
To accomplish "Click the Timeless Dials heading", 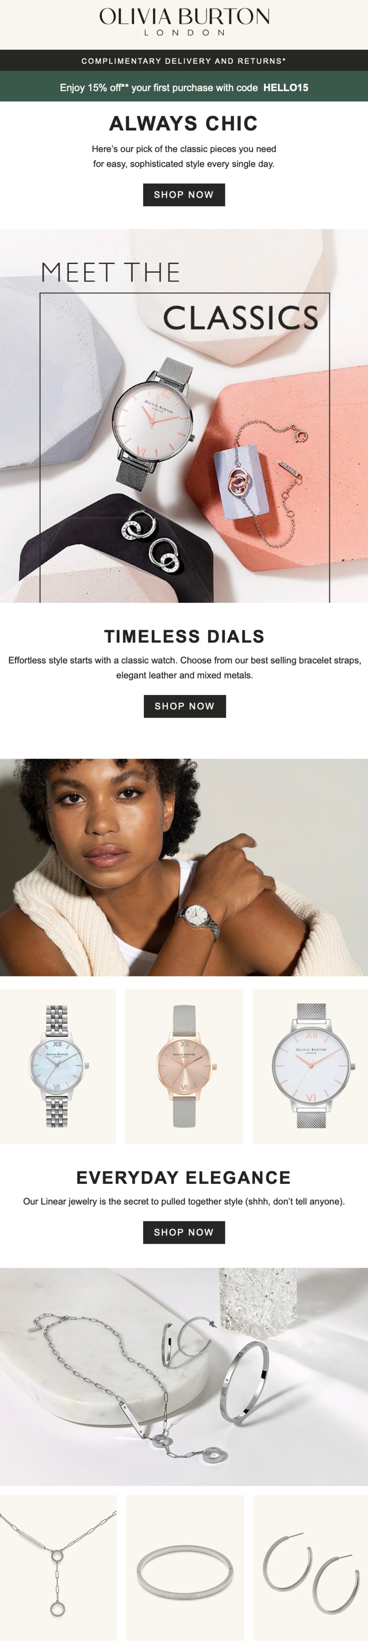I will [x=184, y=636].
